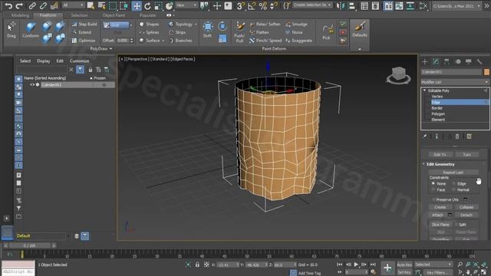This screenshot has width=491, height=276.
Task: Click the Angle Snap toggle icon
Action: (x=252, y=5)
